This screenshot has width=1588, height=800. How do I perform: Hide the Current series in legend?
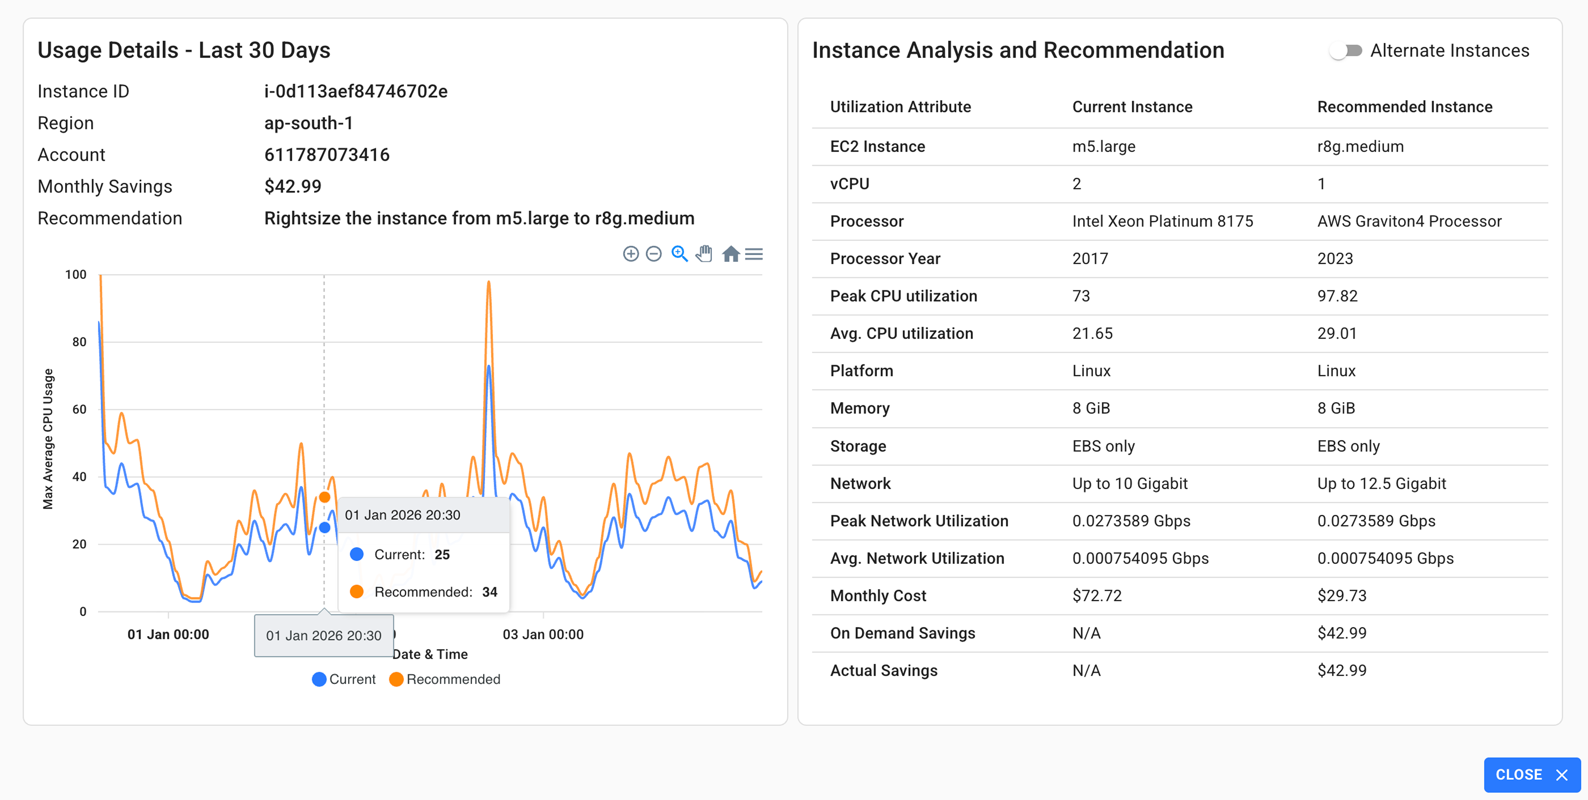coord(352,679)
